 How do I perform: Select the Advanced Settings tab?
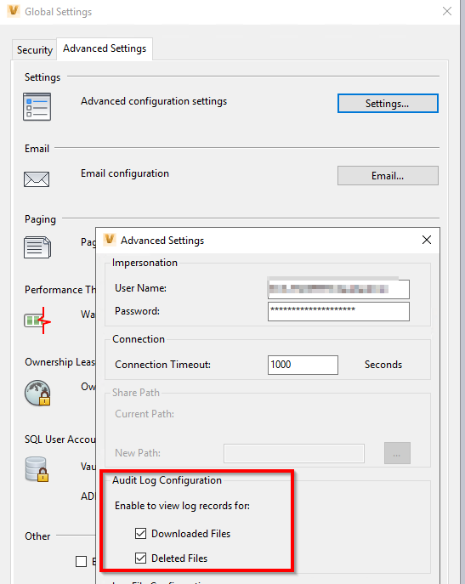click(x=105, y=48)
